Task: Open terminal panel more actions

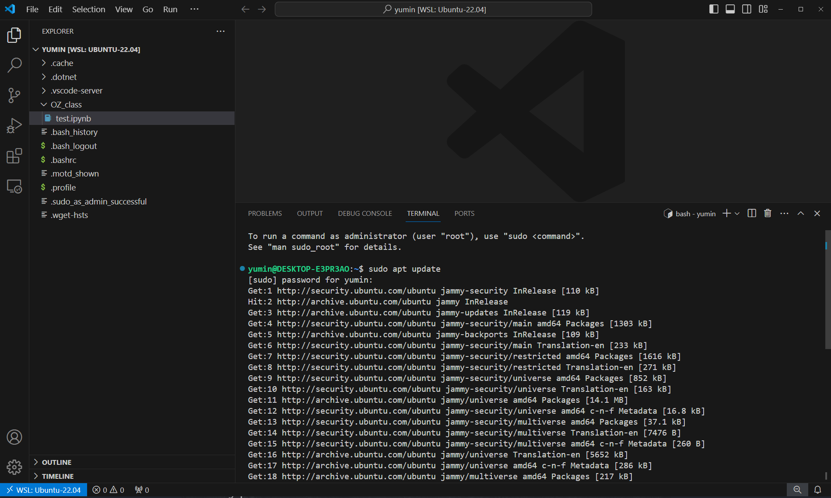Action: tap(784, 213)
